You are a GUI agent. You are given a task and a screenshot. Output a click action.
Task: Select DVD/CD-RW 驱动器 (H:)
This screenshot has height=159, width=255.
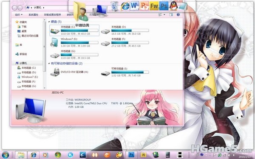pos(69,72)
